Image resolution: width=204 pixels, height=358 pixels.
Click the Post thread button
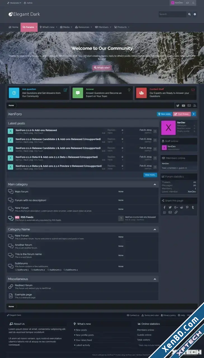pos(182,114)
